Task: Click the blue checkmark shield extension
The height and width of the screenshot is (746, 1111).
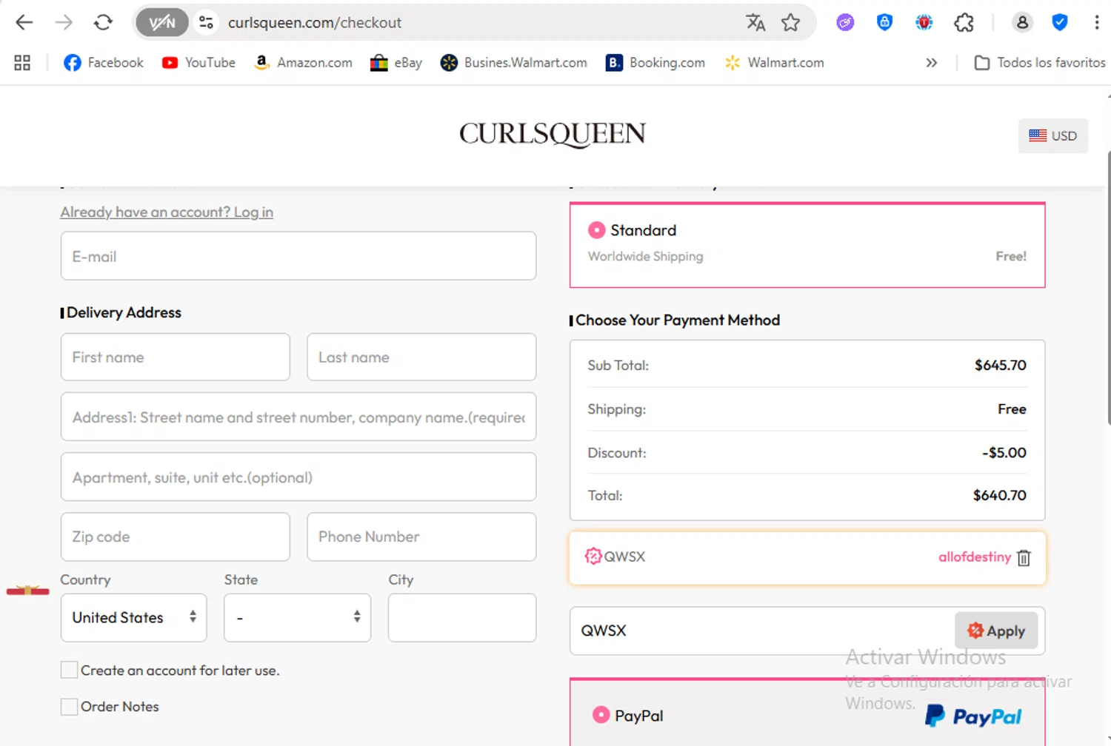Action: 1060,22
